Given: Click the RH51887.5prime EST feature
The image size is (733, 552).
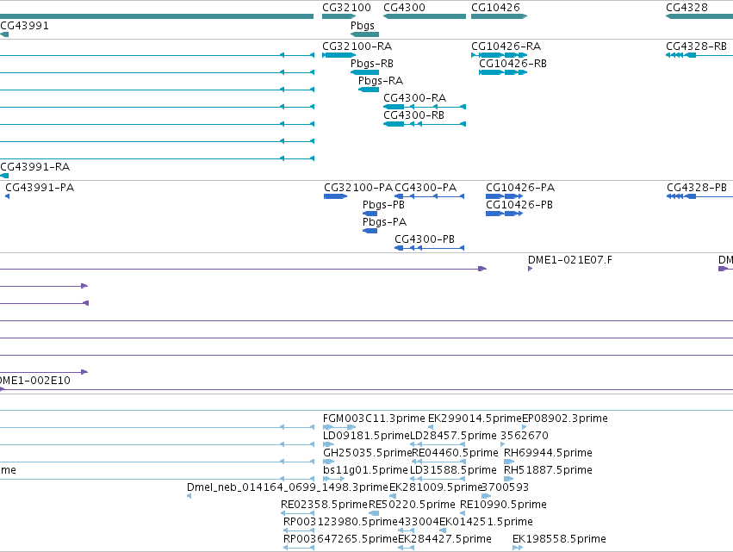Looking at the screenshot, I should 509,479.
